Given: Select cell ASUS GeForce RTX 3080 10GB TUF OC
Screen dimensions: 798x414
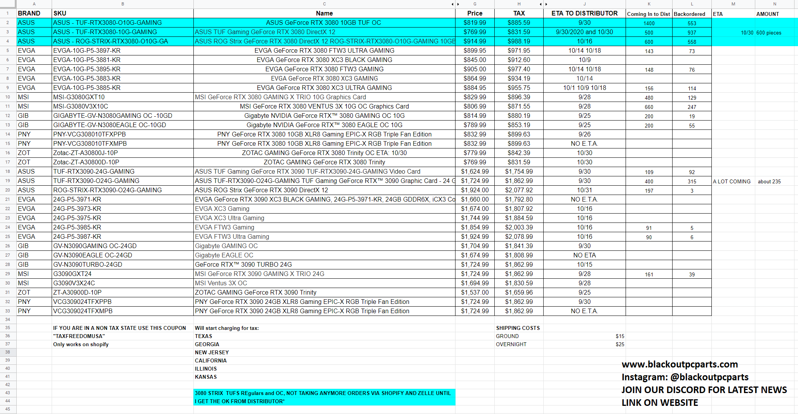Looking at the screenshot, I should [324, 22].
